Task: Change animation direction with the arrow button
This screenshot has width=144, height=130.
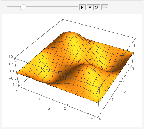Action: coord(105,7)
